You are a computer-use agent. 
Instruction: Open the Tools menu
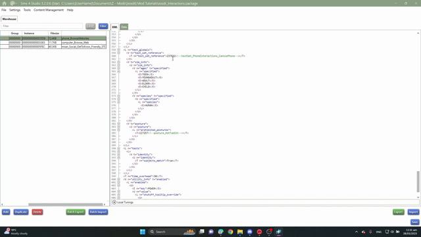click(27, 10)
